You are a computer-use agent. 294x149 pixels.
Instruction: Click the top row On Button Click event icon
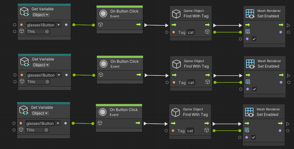coord(104,14)
